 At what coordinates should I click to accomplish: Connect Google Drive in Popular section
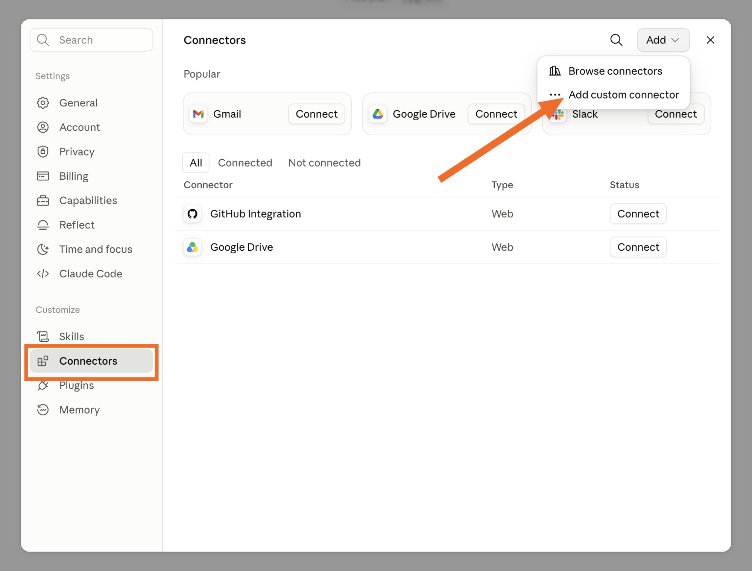(x=496, y=114)
